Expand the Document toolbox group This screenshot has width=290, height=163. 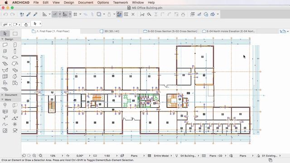2,95
